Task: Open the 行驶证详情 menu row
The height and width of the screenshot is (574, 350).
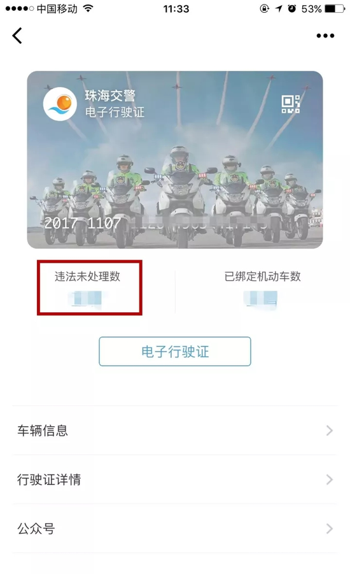Action: (x=175, y=480)
